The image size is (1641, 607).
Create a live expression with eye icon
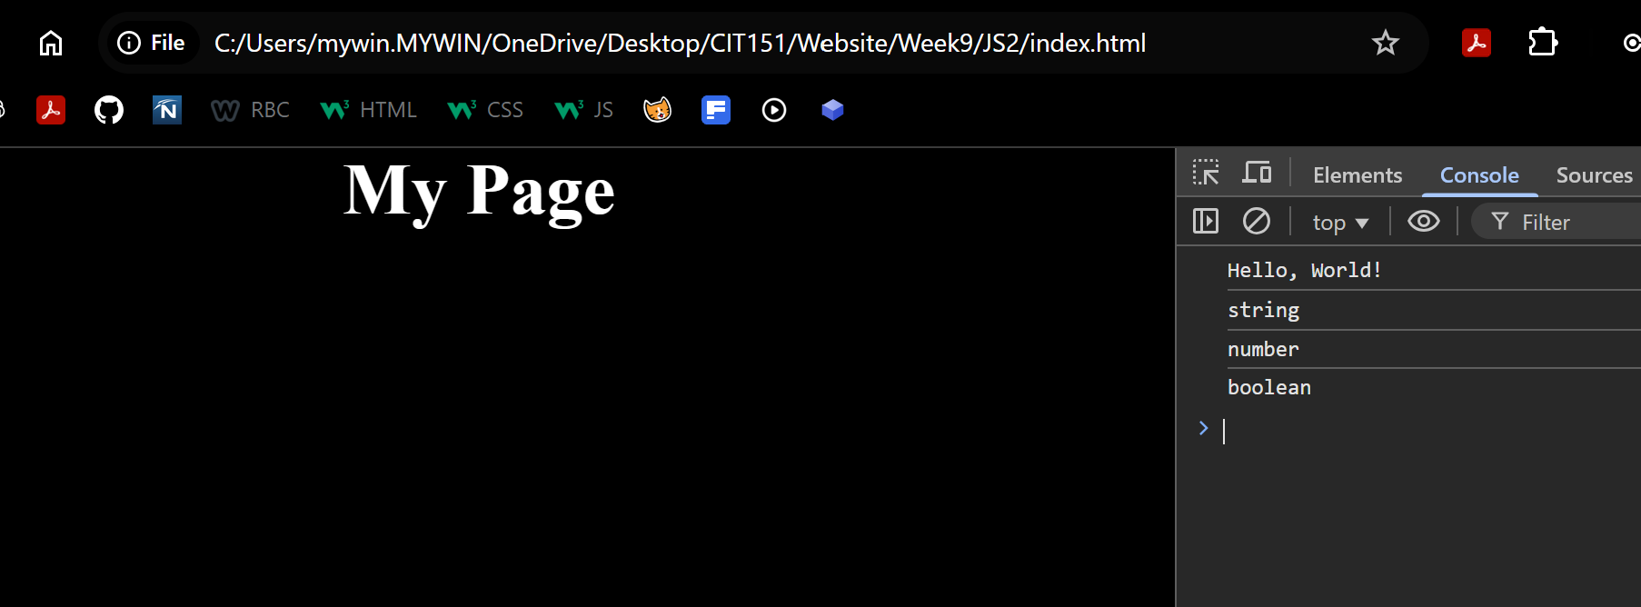[x=1424, y=221]
